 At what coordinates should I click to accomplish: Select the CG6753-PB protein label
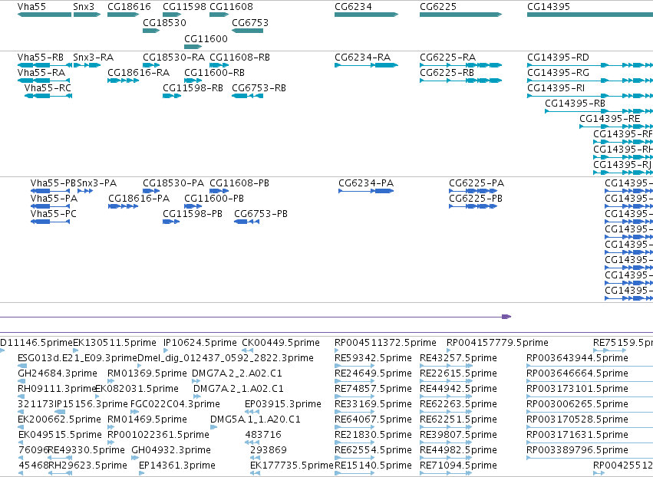click(x=261, y=215)
